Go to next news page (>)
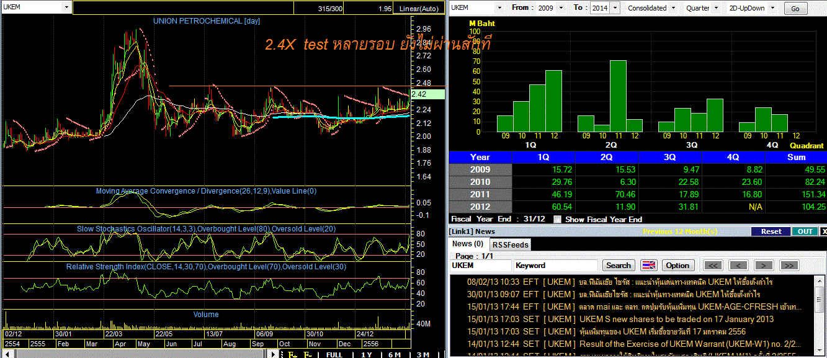 (x=764, y=266)
